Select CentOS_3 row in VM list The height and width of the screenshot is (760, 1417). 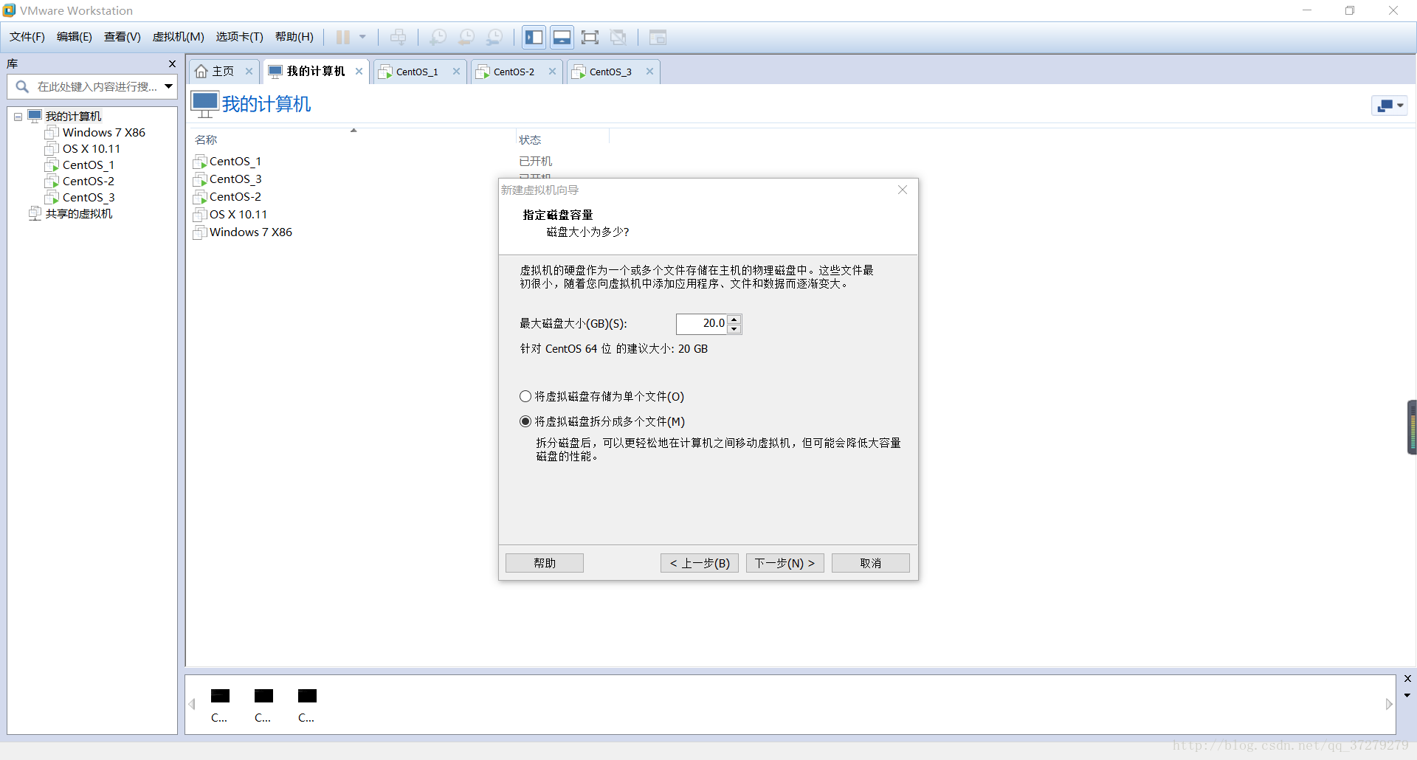click(x=227, y=179)
